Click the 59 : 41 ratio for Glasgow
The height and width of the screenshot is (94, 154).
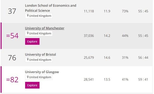click(143, 79)
